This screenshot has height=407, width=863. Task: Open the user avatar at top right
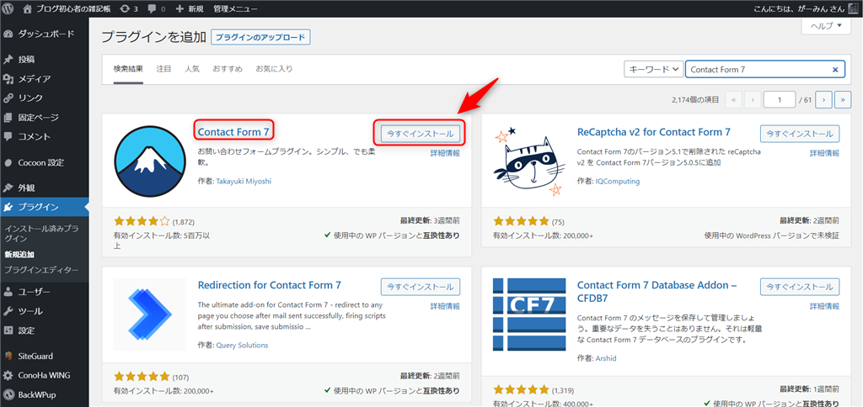pos(853,8)
